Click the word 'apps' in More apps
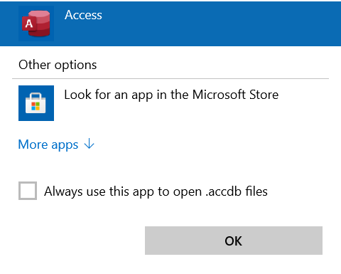The height and width of the screenshot is (274, 341). (x=65, y=145)
